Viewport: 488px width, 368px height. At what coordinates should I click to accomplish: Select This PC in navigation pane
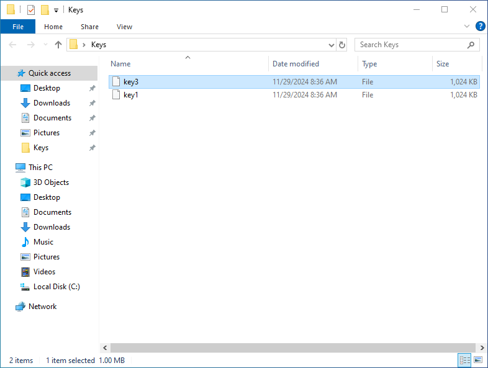[40, 168]
